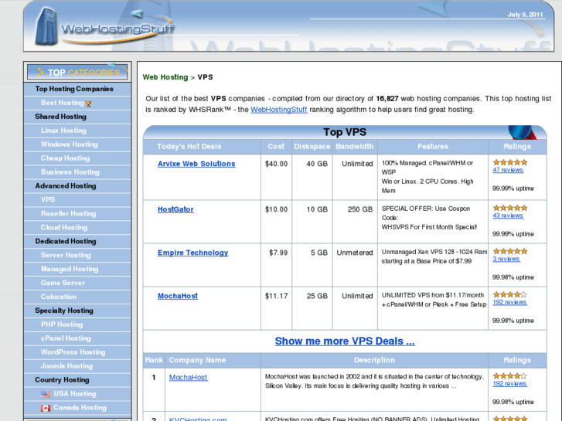Image resolution: width=562 pixels, height=421 pixels.
Task: Select Specialty Hosting in the sidebar
Action: pos(64,311)
